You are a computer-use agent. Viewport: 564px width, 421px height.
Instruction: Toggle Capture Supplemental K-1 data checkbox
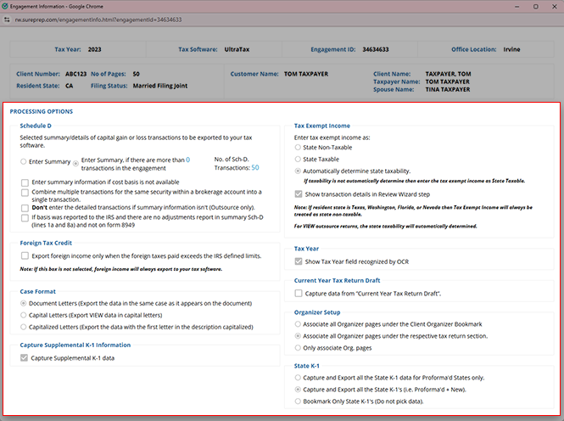coord(24,358)
